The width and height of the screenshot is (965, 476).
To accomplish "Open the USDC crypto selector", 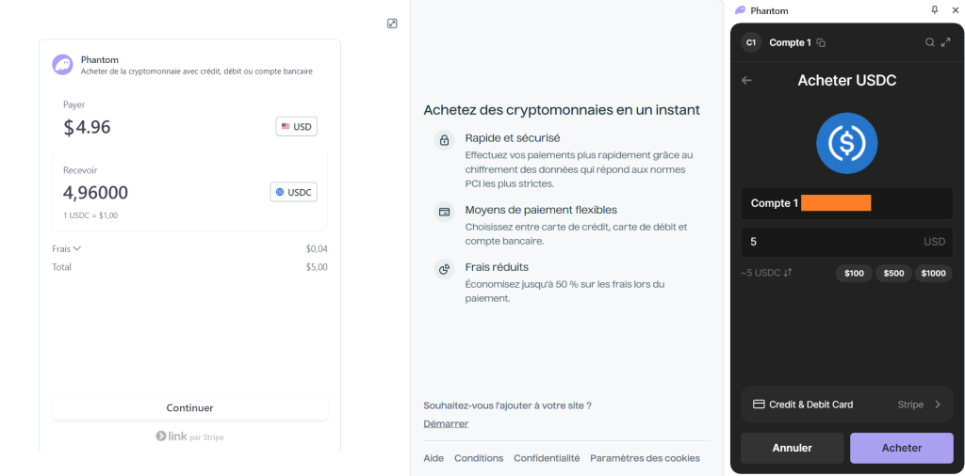I will point(294,192).
